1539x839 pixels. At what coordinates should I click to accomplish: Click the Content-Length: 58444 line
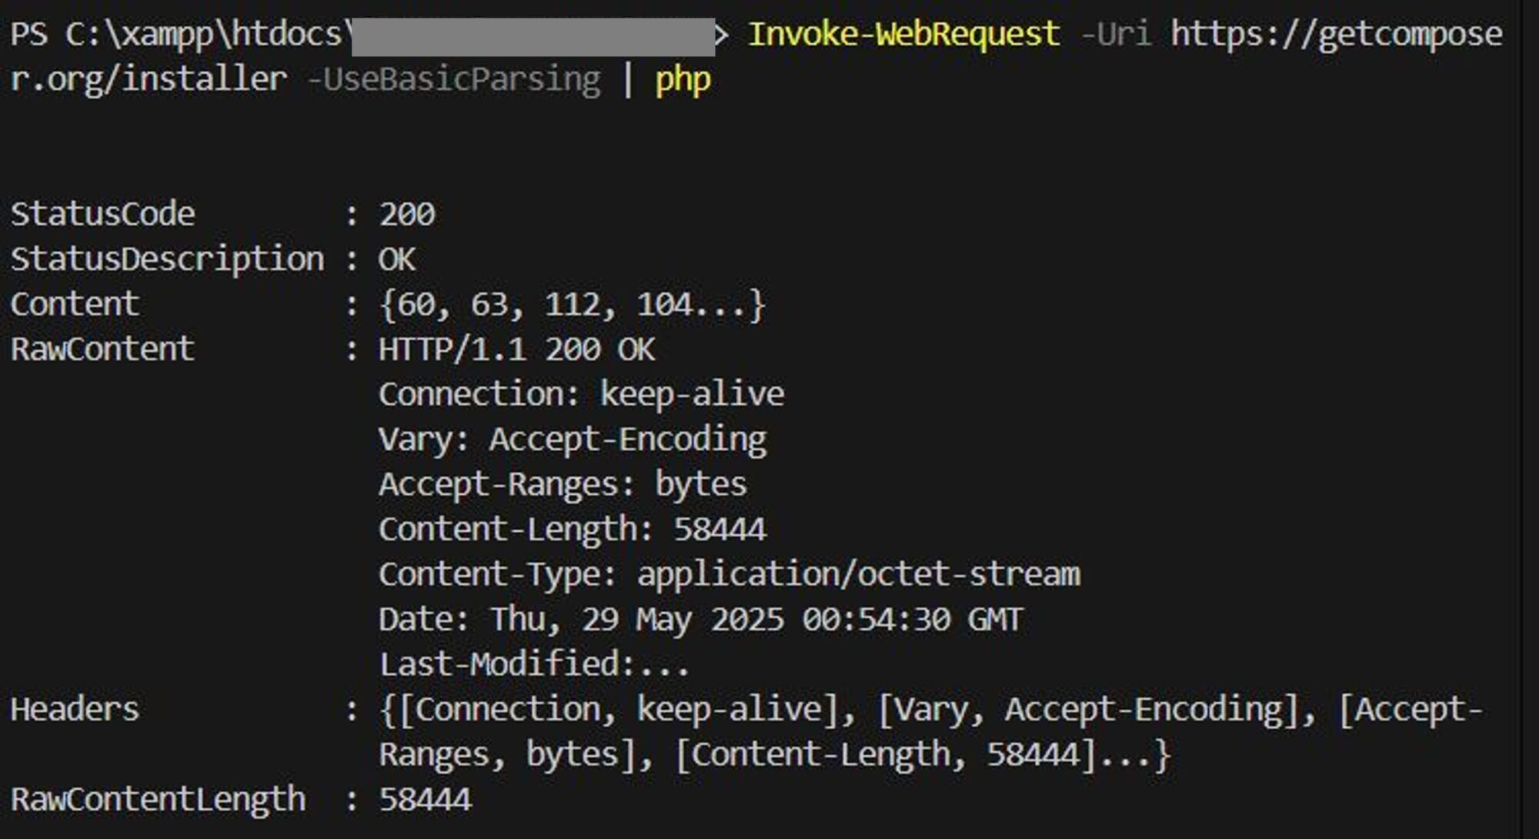[573, 530]
